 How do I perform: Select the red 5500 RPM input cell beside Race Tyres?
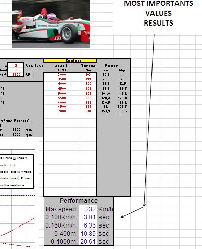16,75
